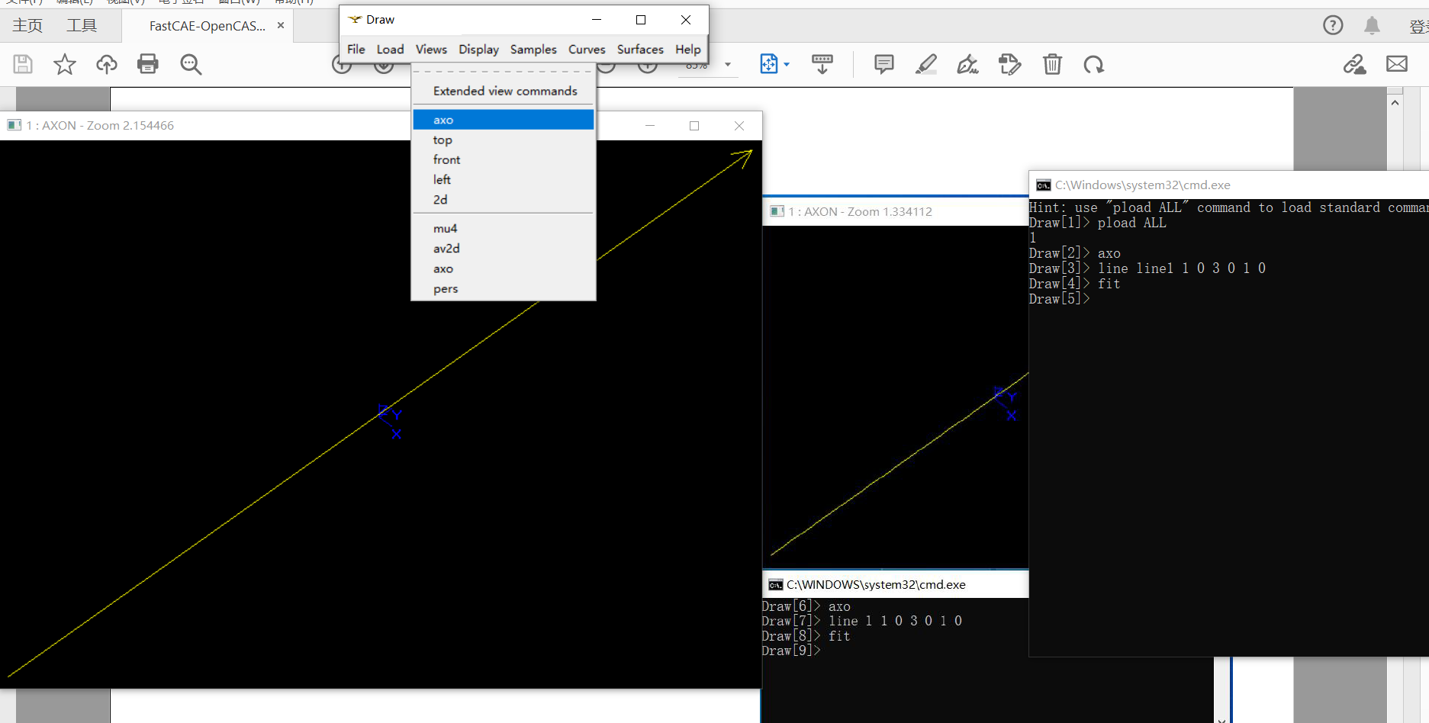This screenshot has height=723, width=1429.
Task: Open the File menu in Draw
Action: (356, 49)
